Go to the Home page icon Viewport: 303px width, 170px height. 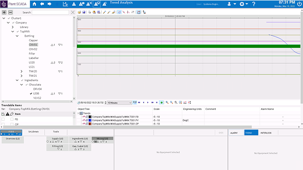34,4
